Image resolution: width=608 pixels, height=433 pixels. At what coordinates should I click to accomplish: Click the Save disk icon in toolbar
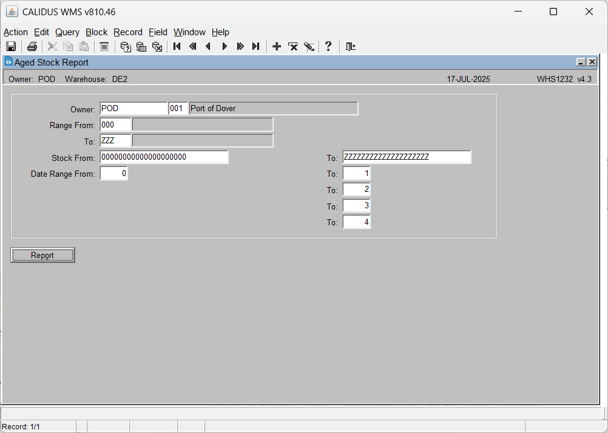coord(11,47)
